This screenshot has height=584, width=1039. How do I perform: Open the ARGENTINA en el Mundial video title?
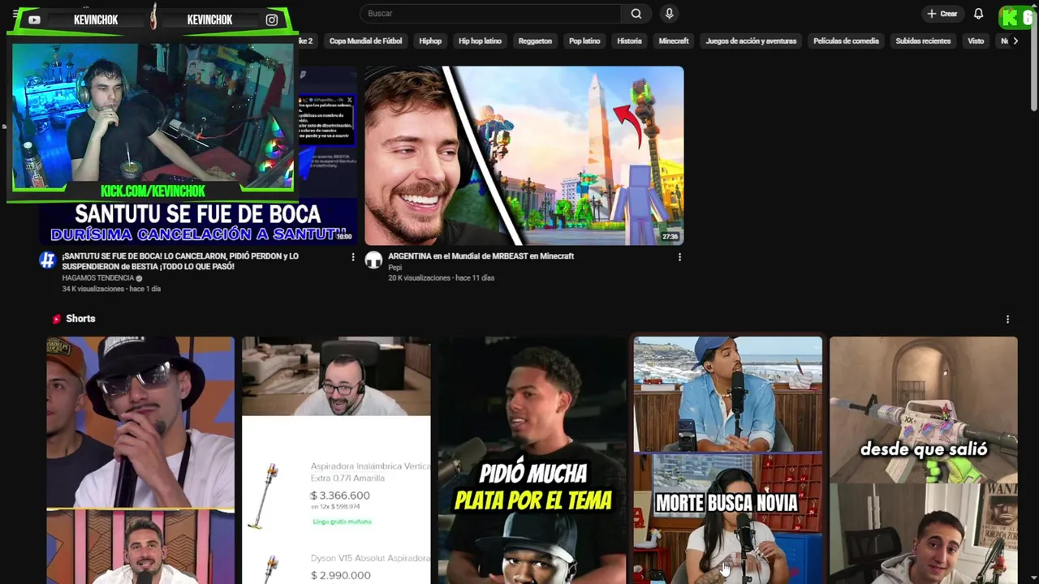(481, 256)
